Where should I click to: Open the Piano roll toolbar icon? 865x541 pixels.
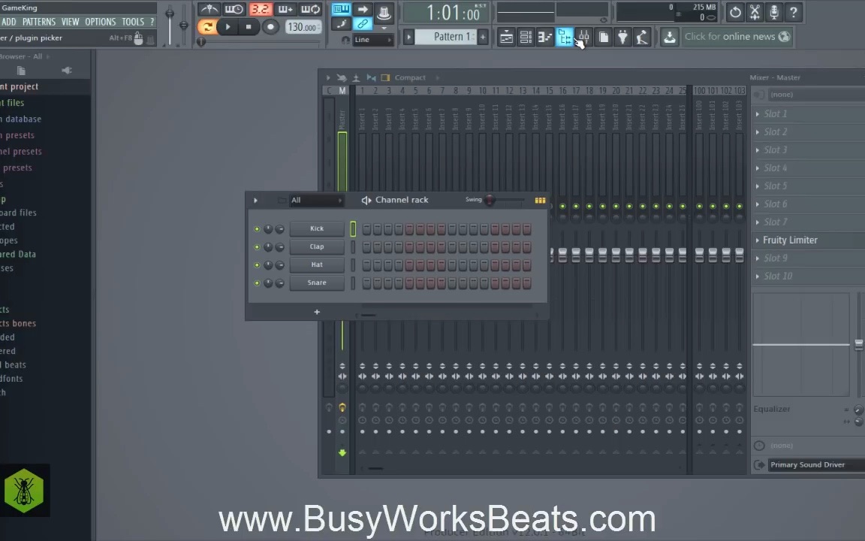545,37
